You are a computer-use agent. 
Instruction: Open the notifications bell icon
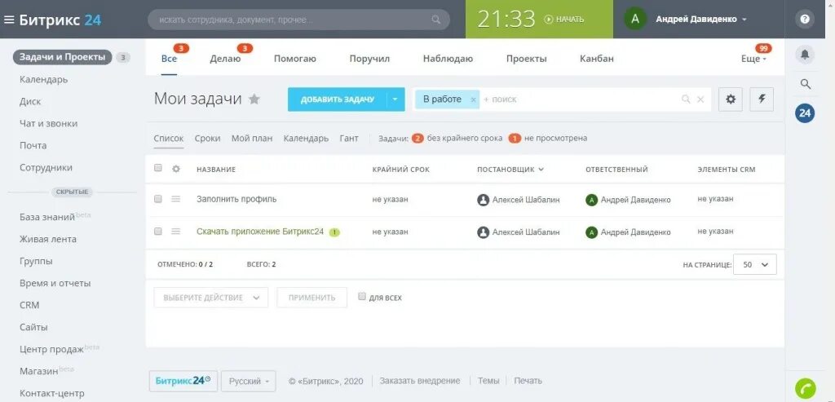pyautogui.click(x=805, y=55)
